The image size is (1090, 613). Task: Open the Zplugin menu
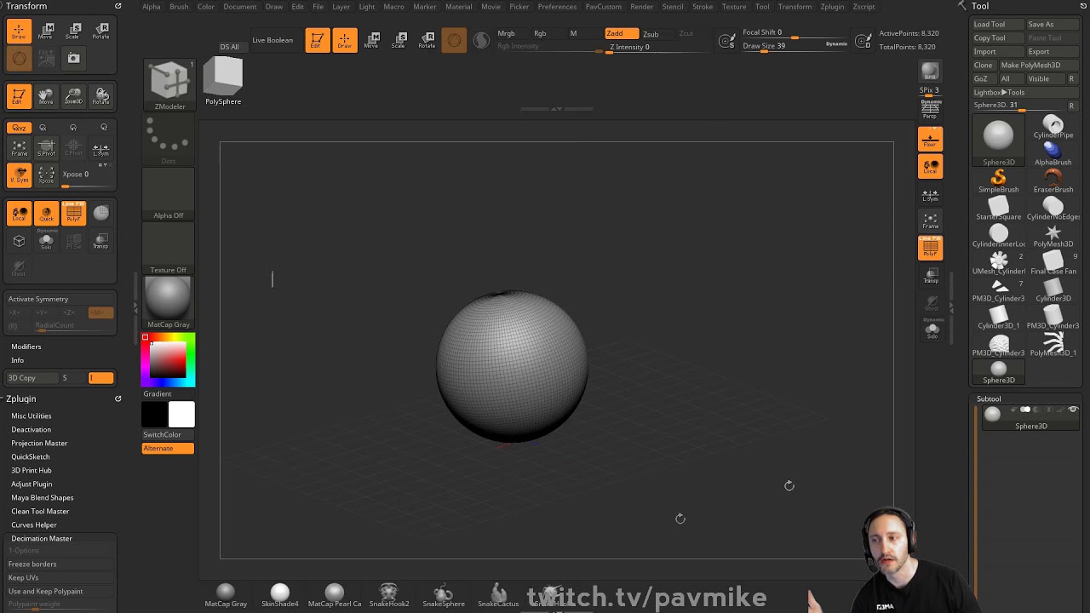coord(832,7)
